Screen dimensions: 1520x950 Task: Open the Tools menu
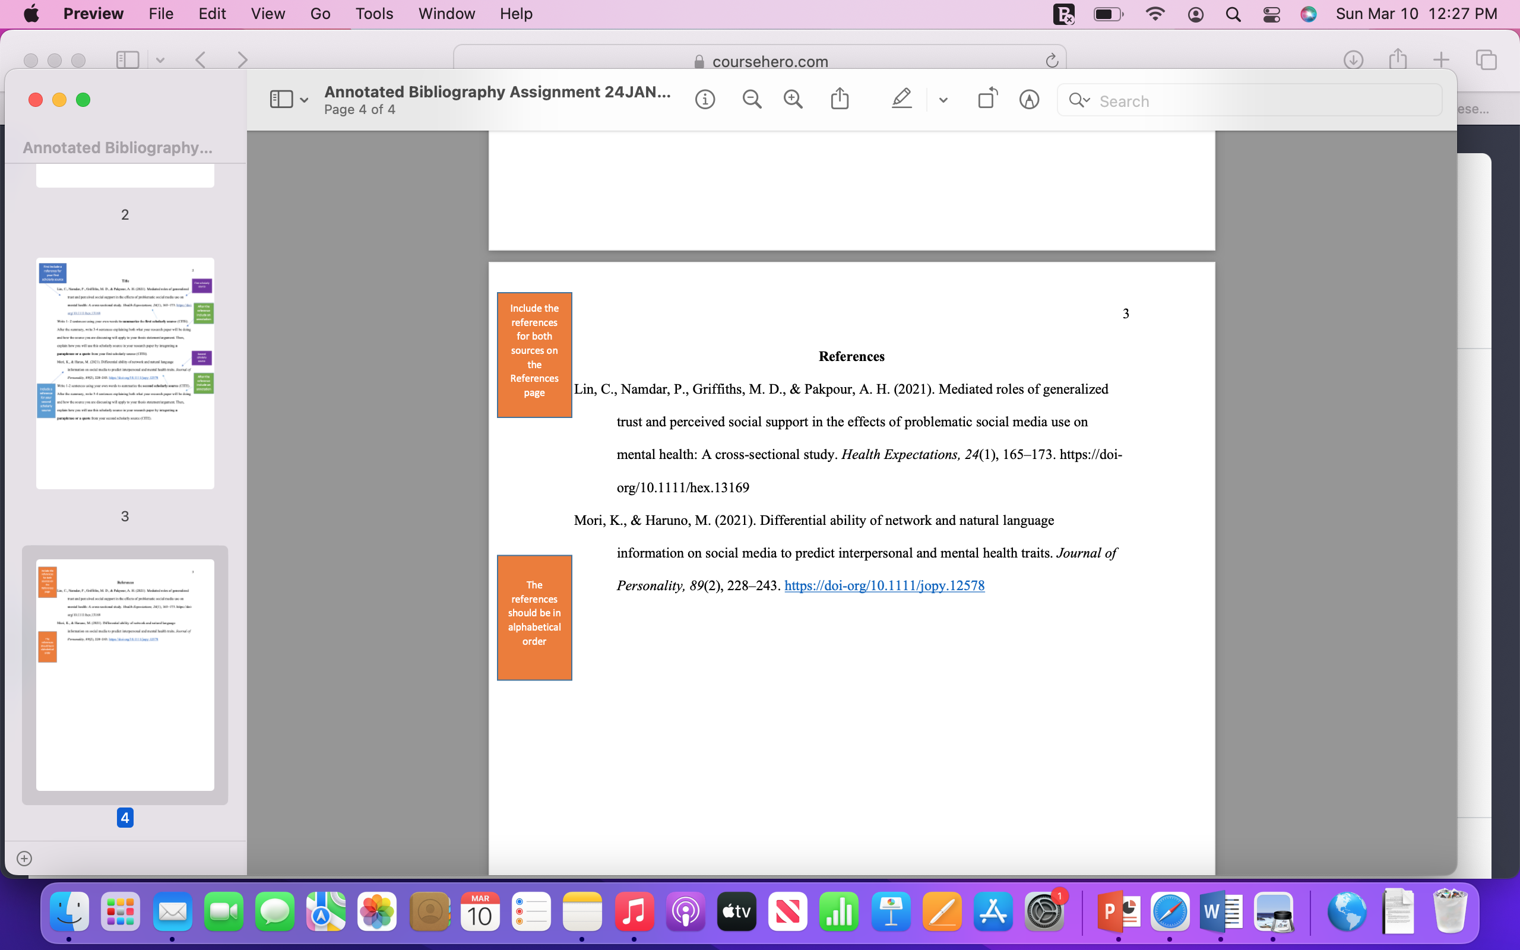coord(373,13)
